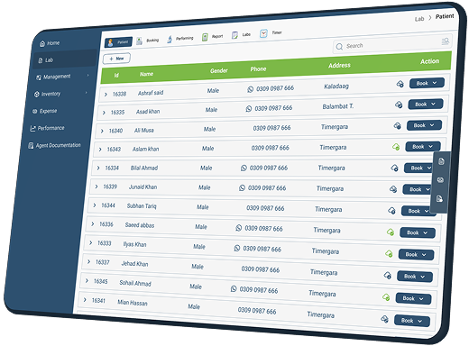Open Book dropdown for Saeed abbas

pyautogui.click(x=418, y=232)
